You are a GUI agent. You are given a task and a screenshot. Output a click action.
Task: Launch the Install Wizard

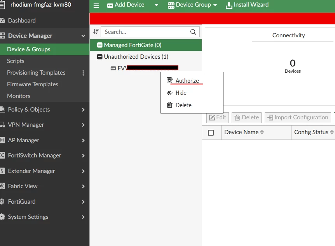pos(247,5)
